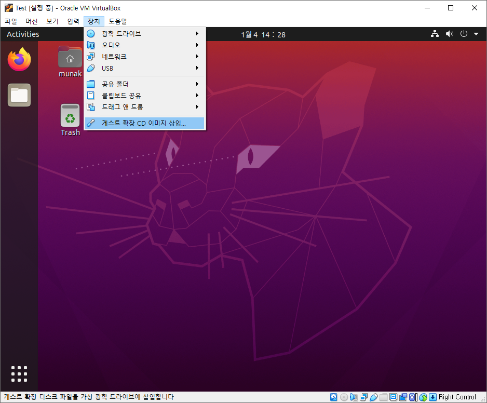Screen dimensions: 487x403
Task: Expand the 공유 폴더 submenu arrow
Action: click(x=197, y=84)
